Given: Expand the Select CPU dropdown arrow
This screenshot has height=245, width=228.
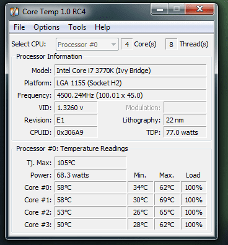Looking at the screenshot, I should 113,45.
